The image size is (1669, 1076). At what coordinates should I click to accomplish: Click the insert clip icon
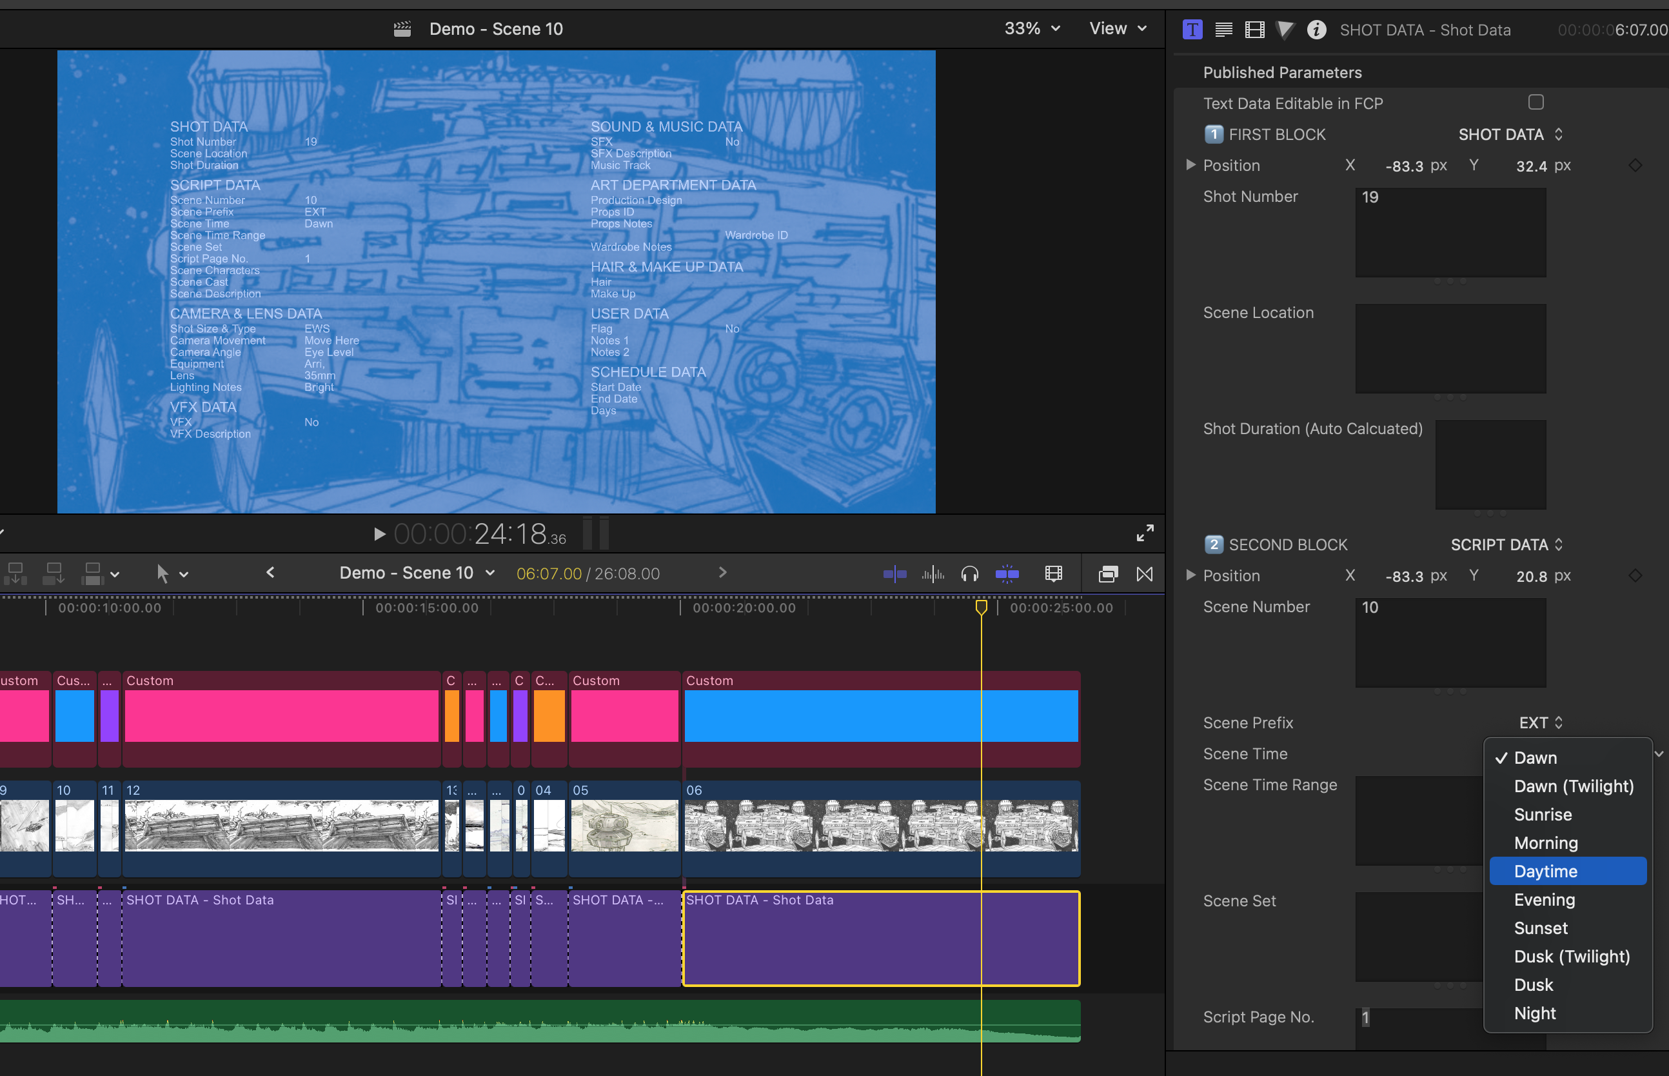(53, 573)
